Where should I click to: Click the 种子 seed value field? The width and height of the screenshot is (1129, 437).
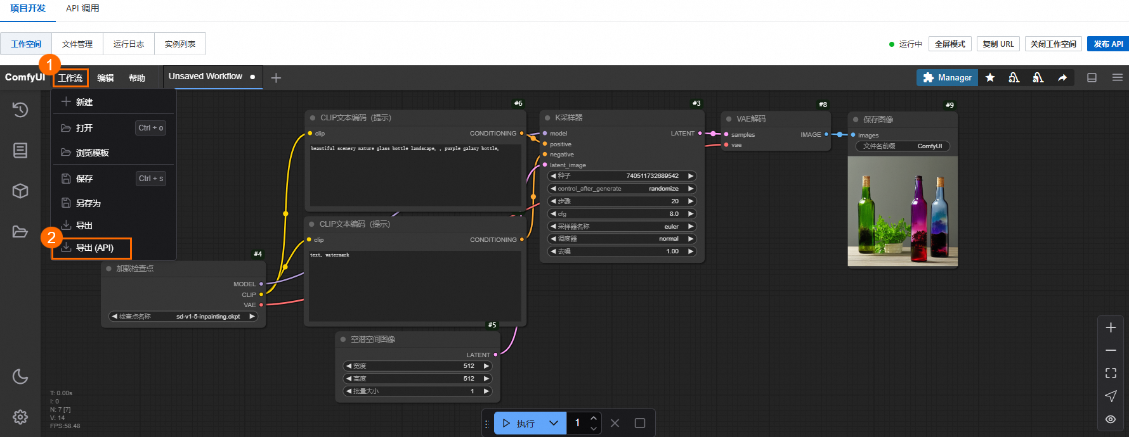(x=622, y=175)
